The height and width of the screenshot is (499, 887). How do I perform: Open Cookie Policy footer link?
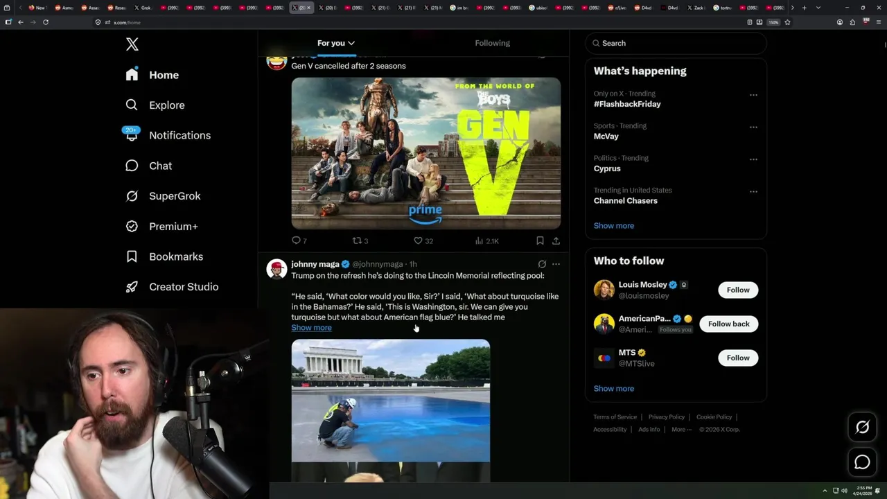click(714, 417)
